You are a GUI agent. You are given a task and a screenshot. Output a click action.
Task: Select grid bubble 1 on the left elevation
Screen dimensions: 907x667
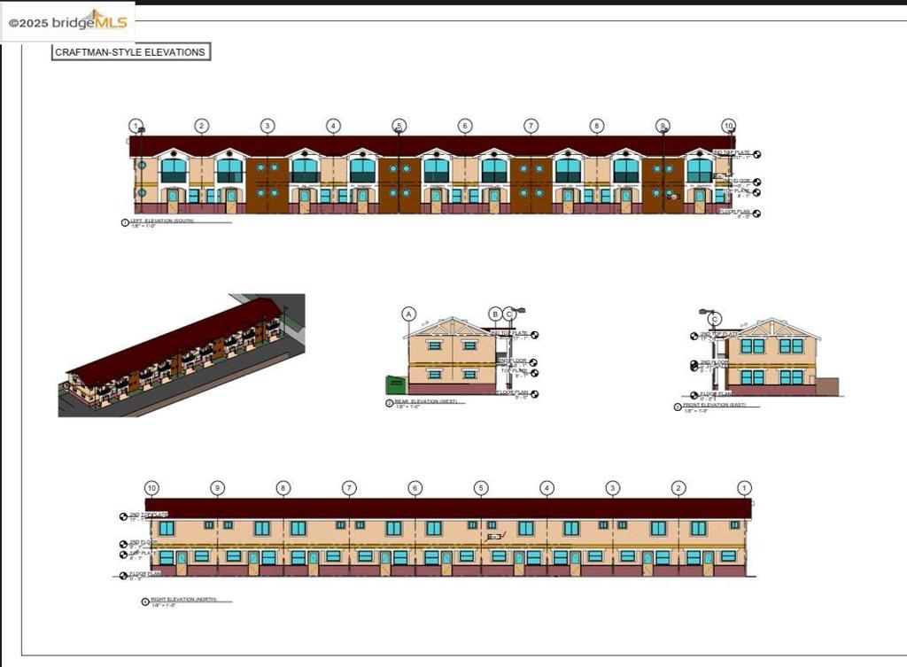[x=136, y=126]
